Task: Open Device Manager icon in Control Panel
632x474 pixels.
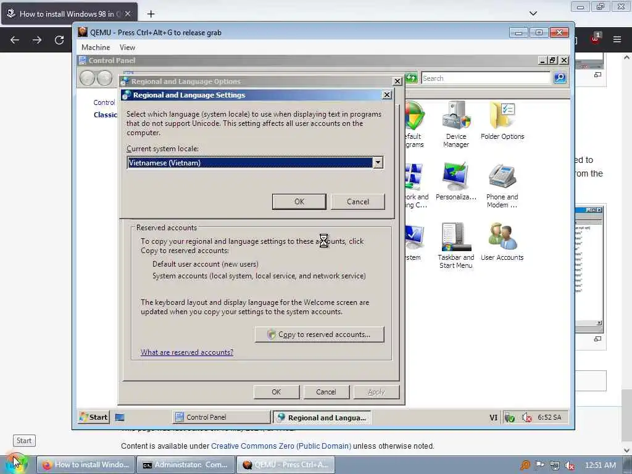Action: tap(456, 124)
